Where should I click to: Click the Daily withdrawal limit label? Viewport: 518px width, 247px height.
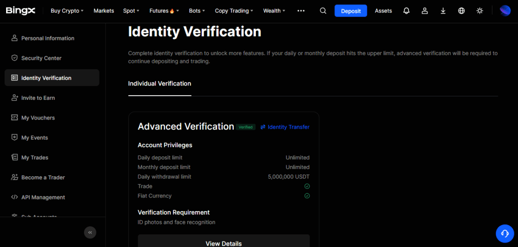164,177
